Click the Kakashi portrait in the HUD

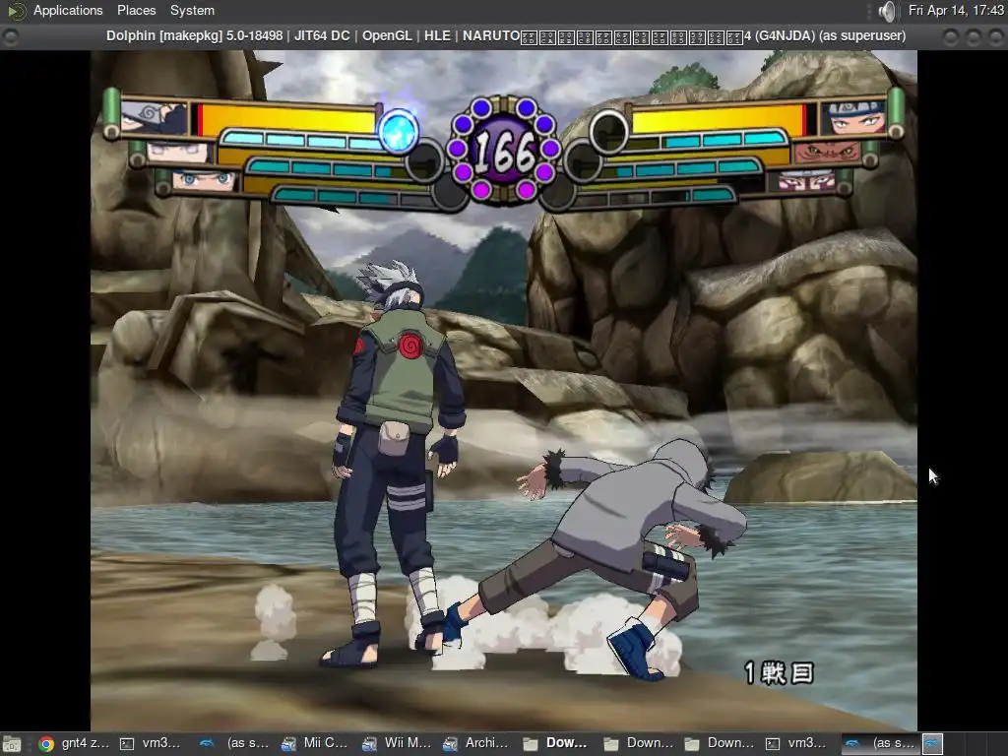click(x=153, y=118)
